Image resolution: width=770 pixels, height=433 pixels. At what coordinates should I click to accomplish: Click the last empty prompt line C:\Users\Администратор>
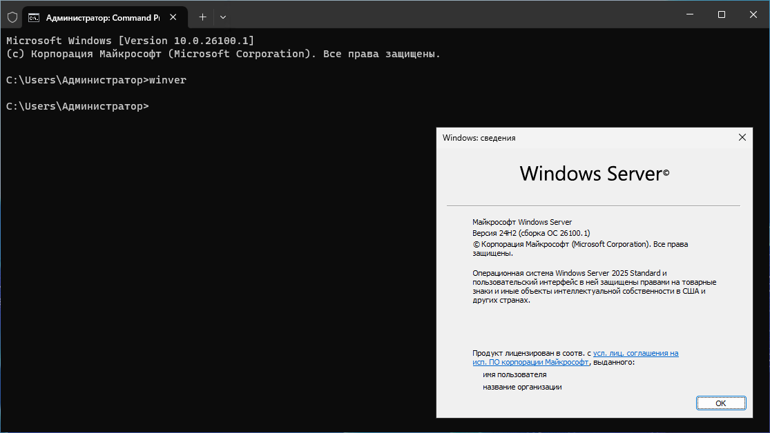77,106
